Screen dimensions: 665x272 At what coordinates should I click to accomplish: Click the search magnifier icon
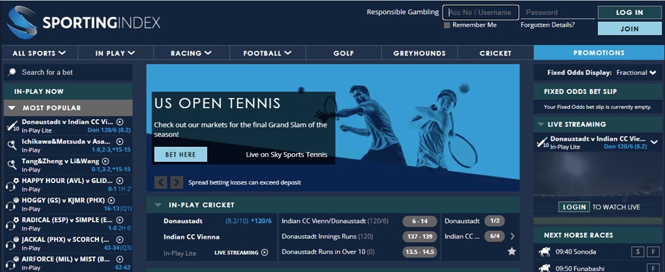pyautogui.click(x=12, y=72)
